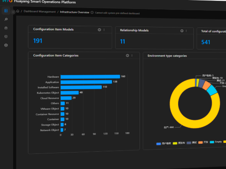Open the search icon in the sidebar

coord(6,19)
